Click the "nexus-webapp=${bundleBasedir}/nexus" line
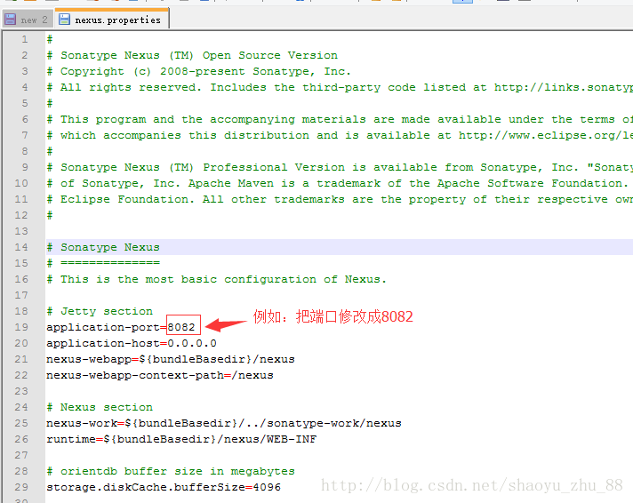Image resolution: width=633 pixels, height=503 pixels. tap(171, 359)
